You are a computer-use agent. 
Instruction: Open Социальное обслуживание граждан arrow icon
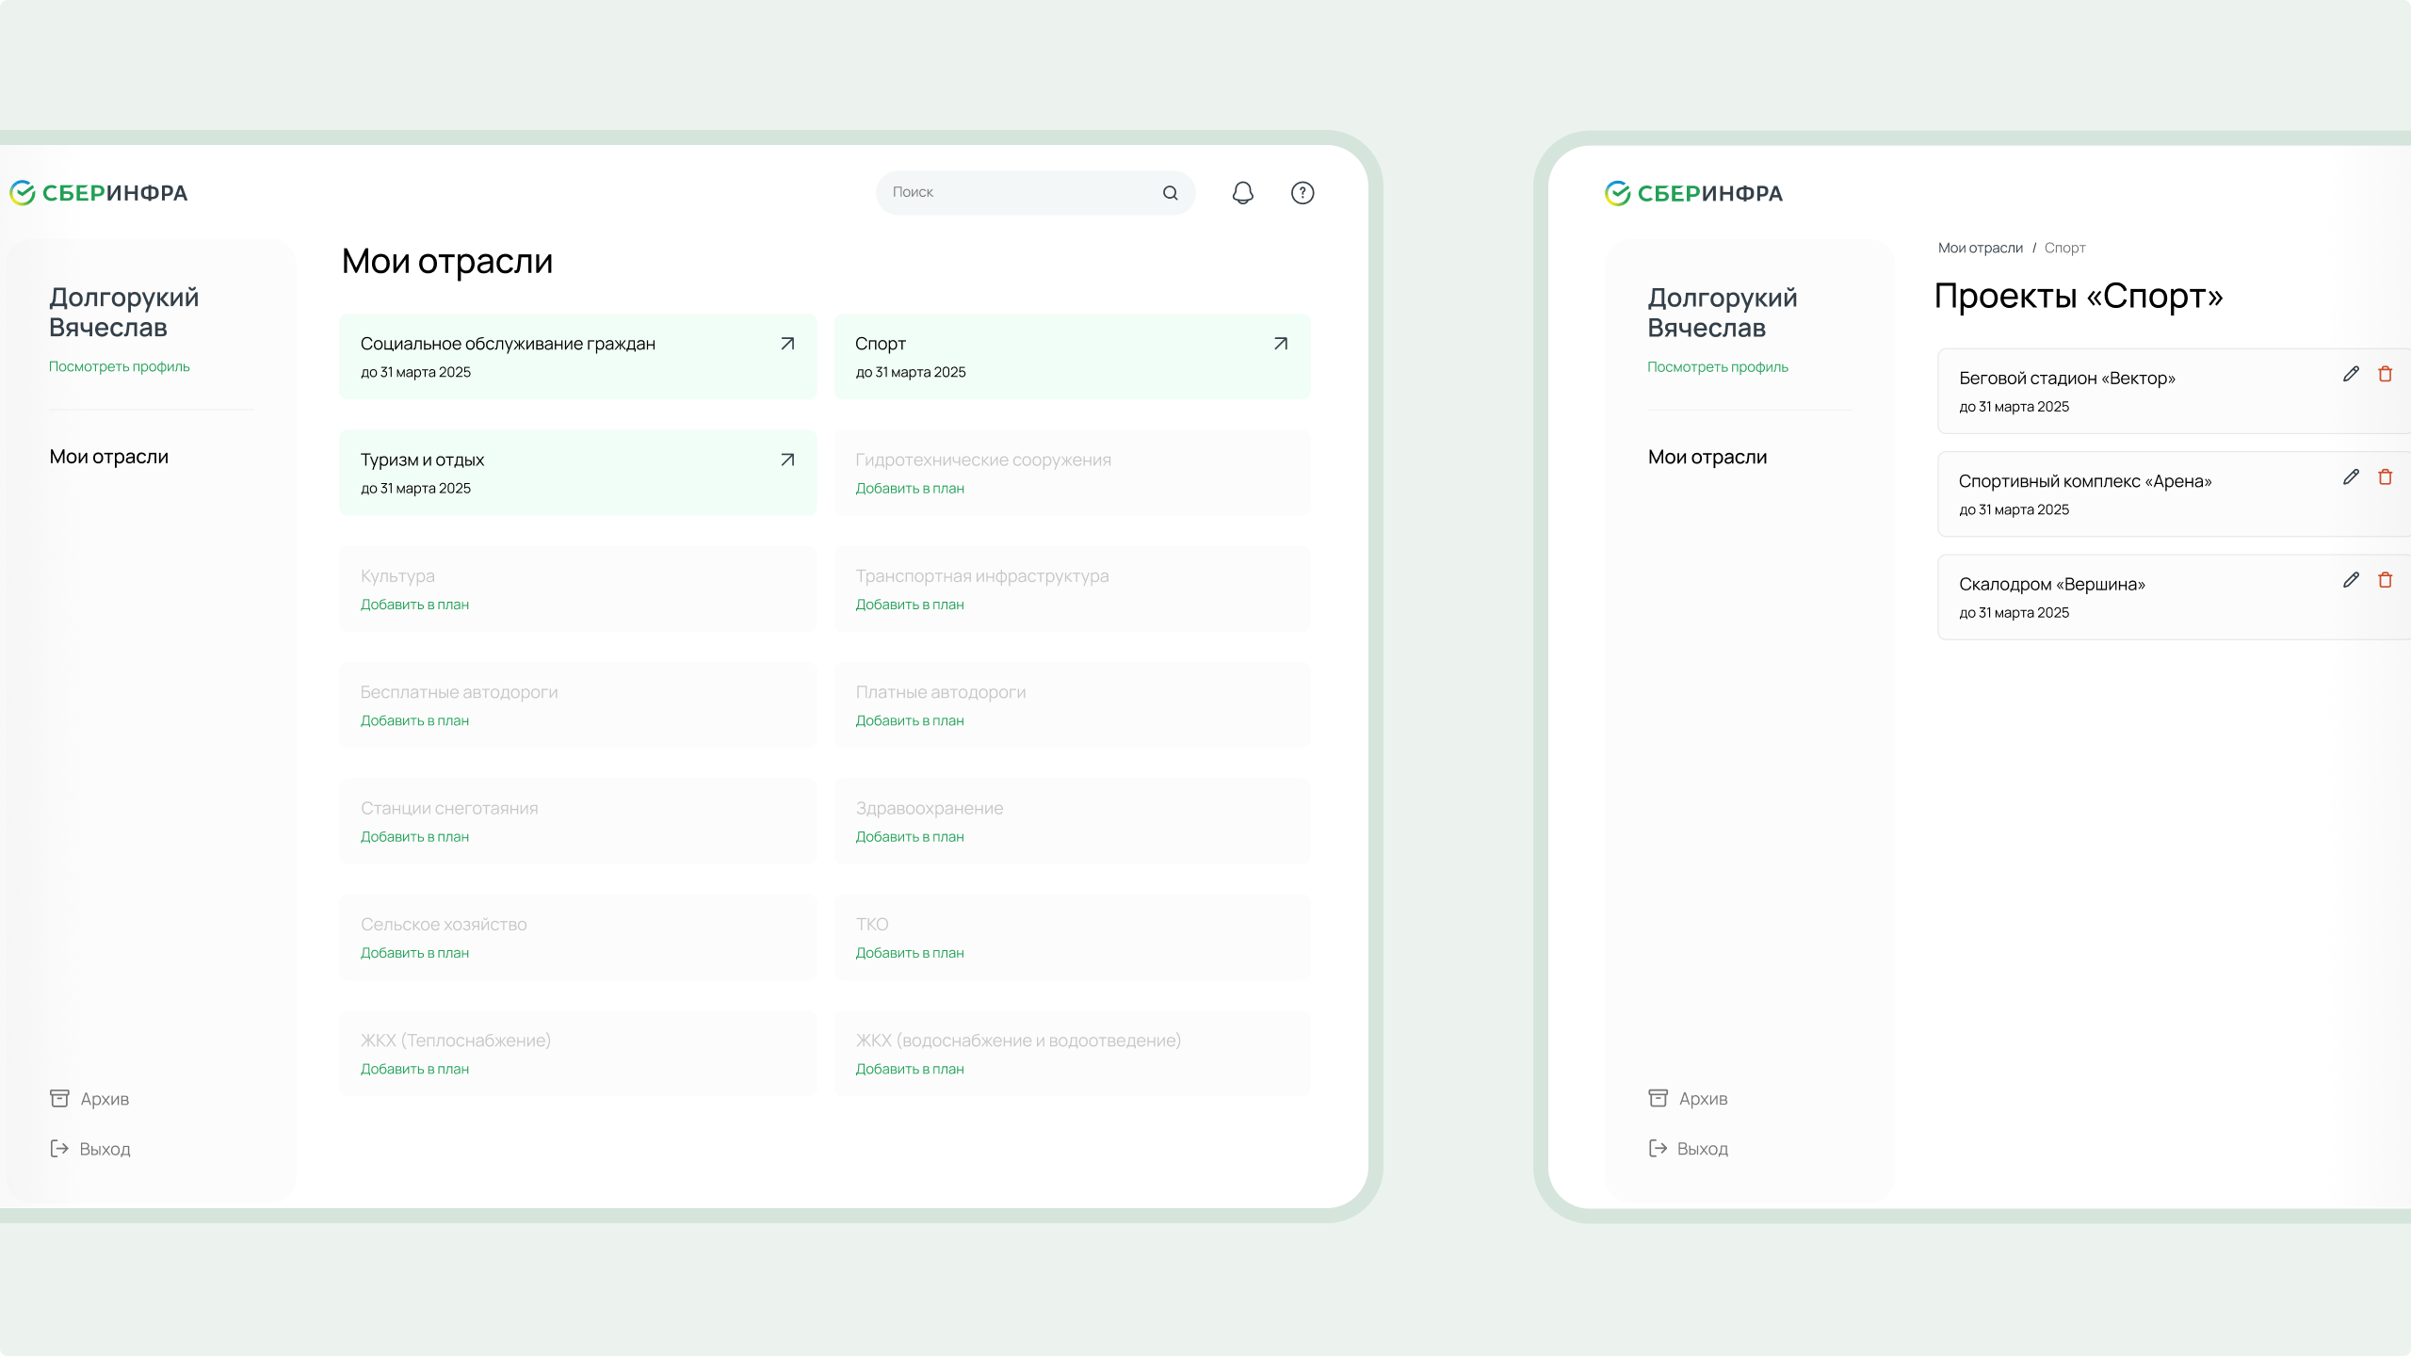point(787,344)
